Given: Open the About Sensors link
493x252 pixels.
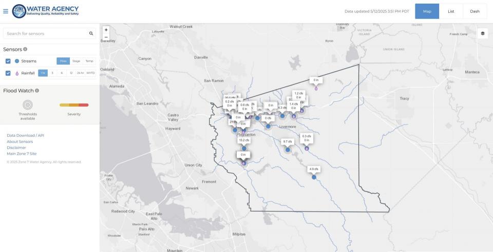Looking at the screenshot, I should (x=20, y=141).
